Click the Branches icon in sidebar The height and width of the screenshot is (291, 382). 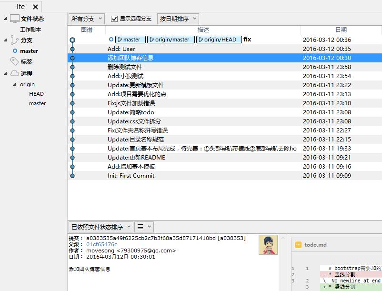click(14, 40)
